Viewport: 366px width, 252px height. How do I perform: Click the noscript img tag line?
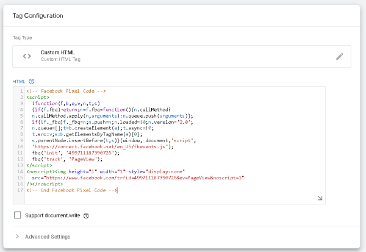click(x=106, y=171)
